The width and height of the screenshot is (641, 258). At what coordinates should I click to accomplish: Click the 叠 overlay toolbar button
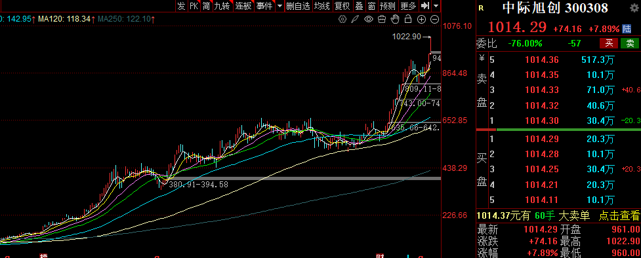[359, 6]
